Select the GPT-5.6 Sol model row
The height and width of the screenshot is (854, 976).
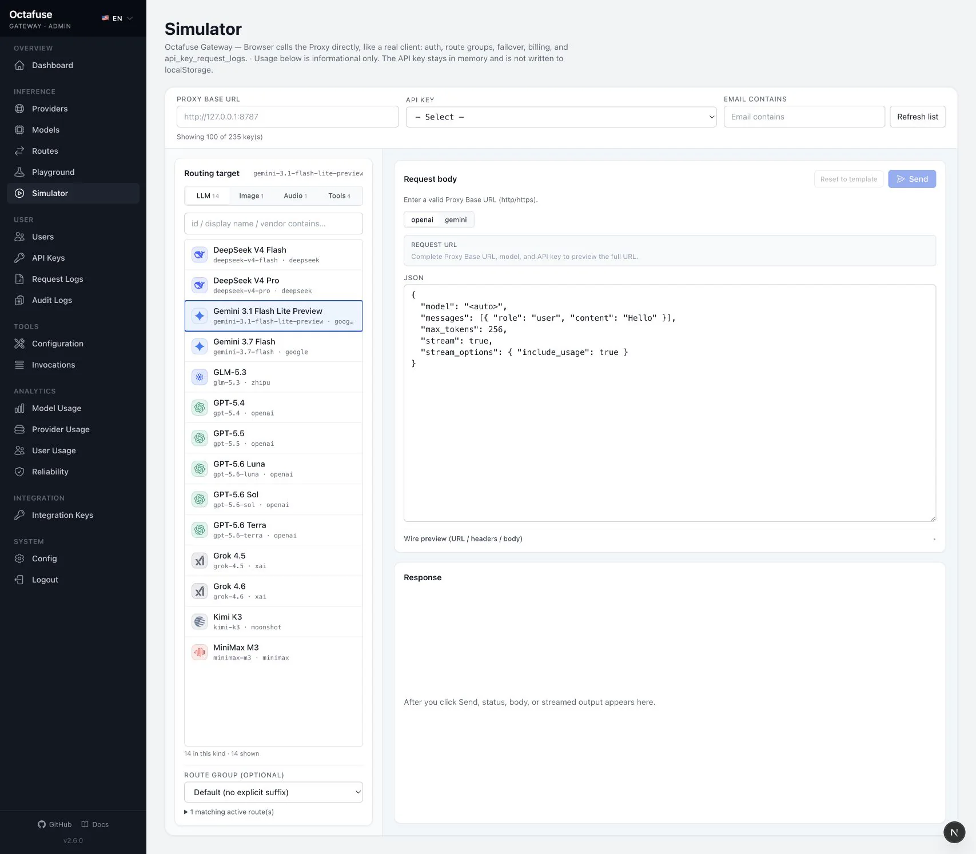(x=273, y=499)
